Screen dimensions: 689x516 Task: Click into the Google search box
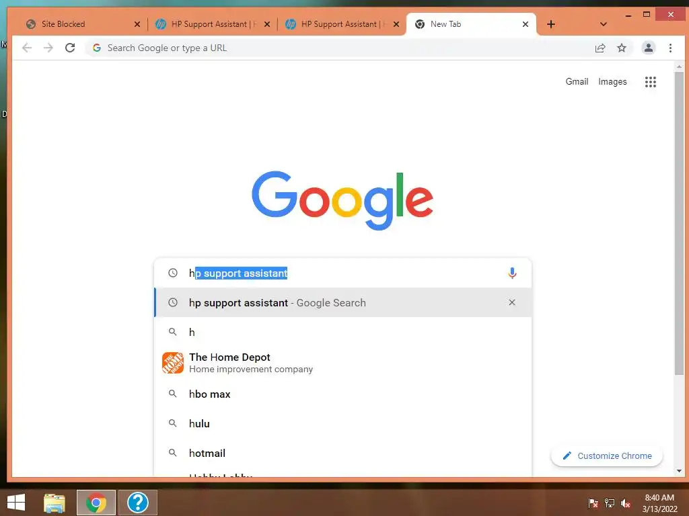(342, 273)
